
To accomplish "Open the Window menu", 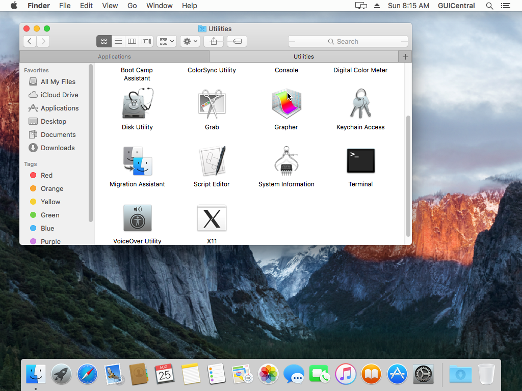I will (160, 6).
